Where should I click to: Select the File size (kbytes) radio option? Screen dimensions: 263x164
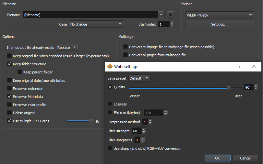(110, 113)
